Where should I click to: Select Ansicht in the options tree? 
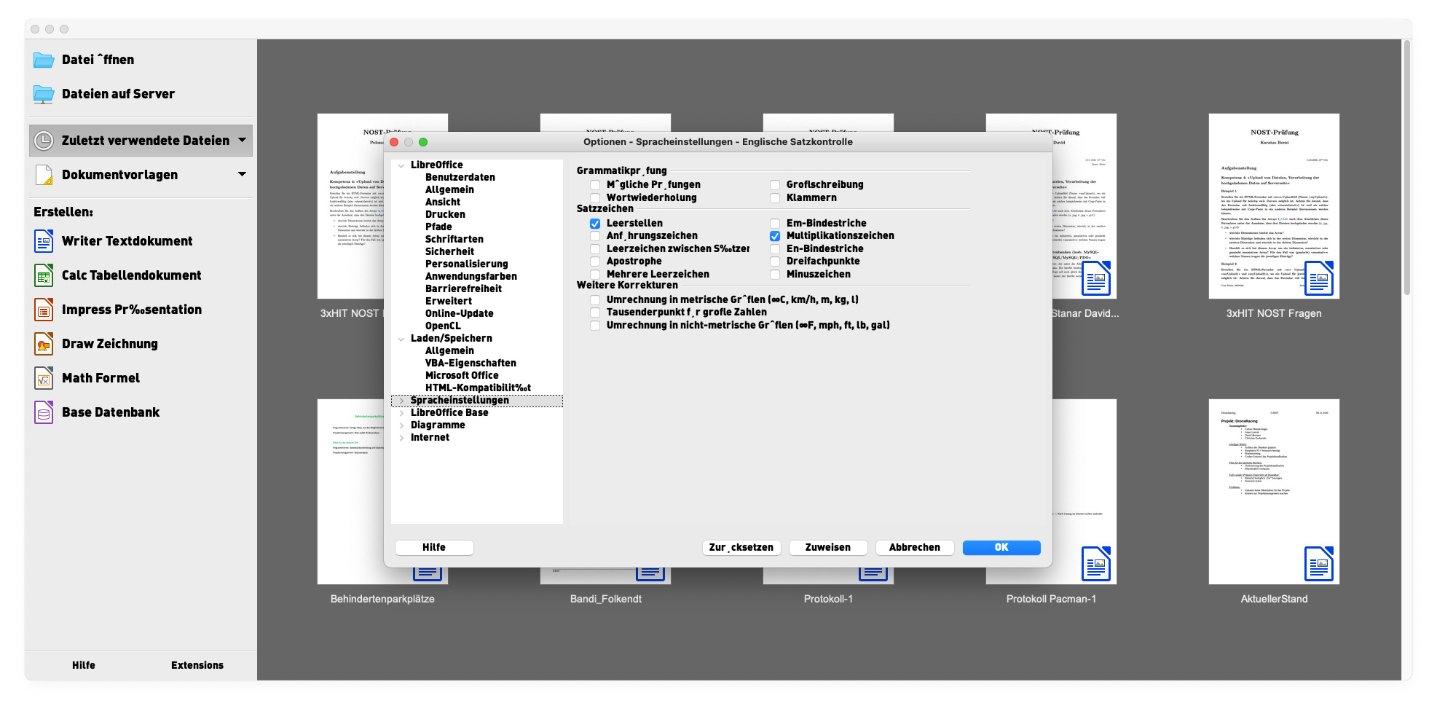pyautogui.click(x=442, y=203)
